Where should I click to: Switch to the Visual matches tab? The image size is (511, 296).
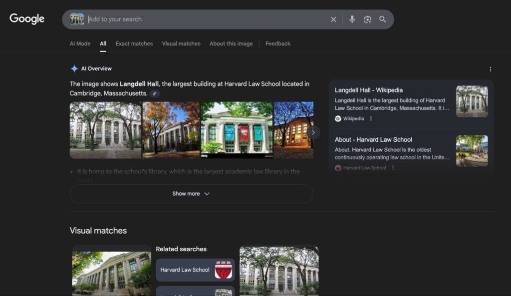181,43
